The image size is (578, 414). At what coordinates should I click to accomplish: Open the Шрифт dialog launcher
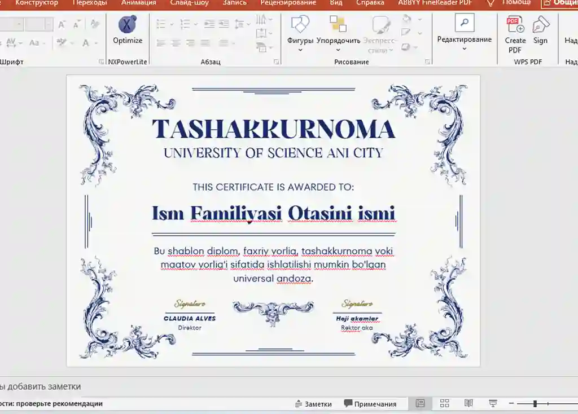point(102,62)
